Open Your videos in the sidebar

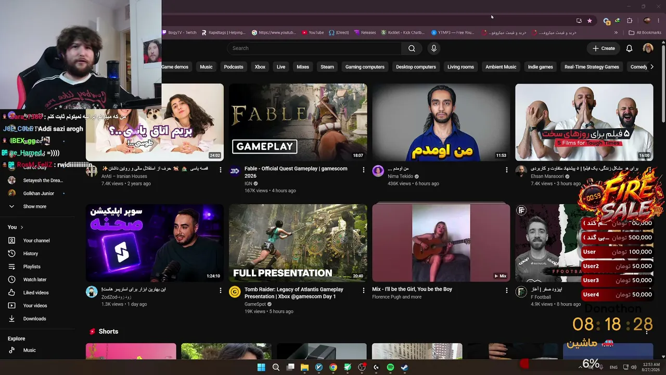tap(35, 306)
